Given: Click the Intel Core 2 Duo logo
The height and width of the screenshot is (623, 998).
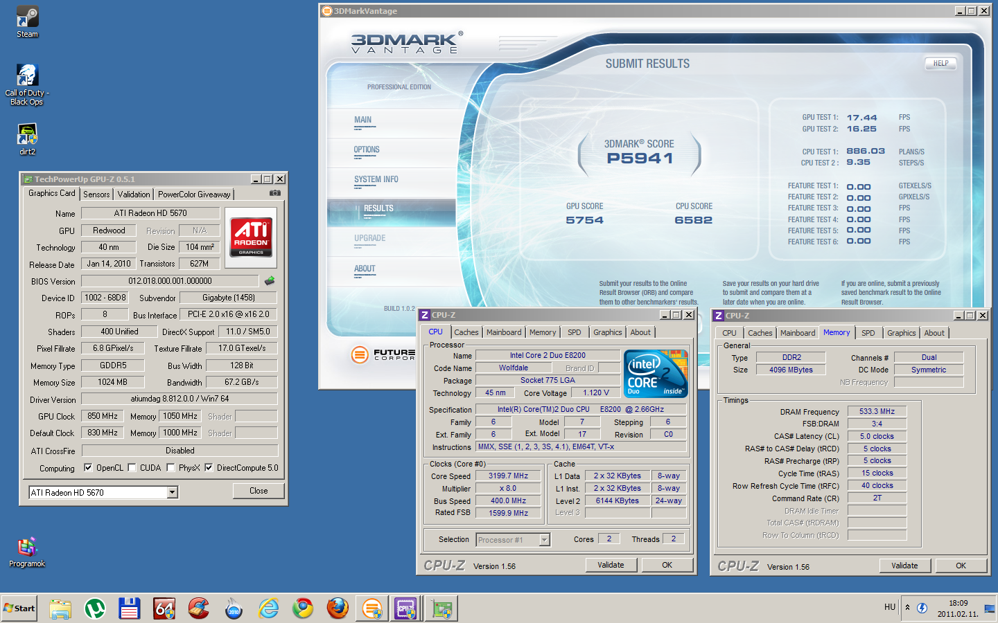Looking at the screenshot, I should [x=656, y=373].
